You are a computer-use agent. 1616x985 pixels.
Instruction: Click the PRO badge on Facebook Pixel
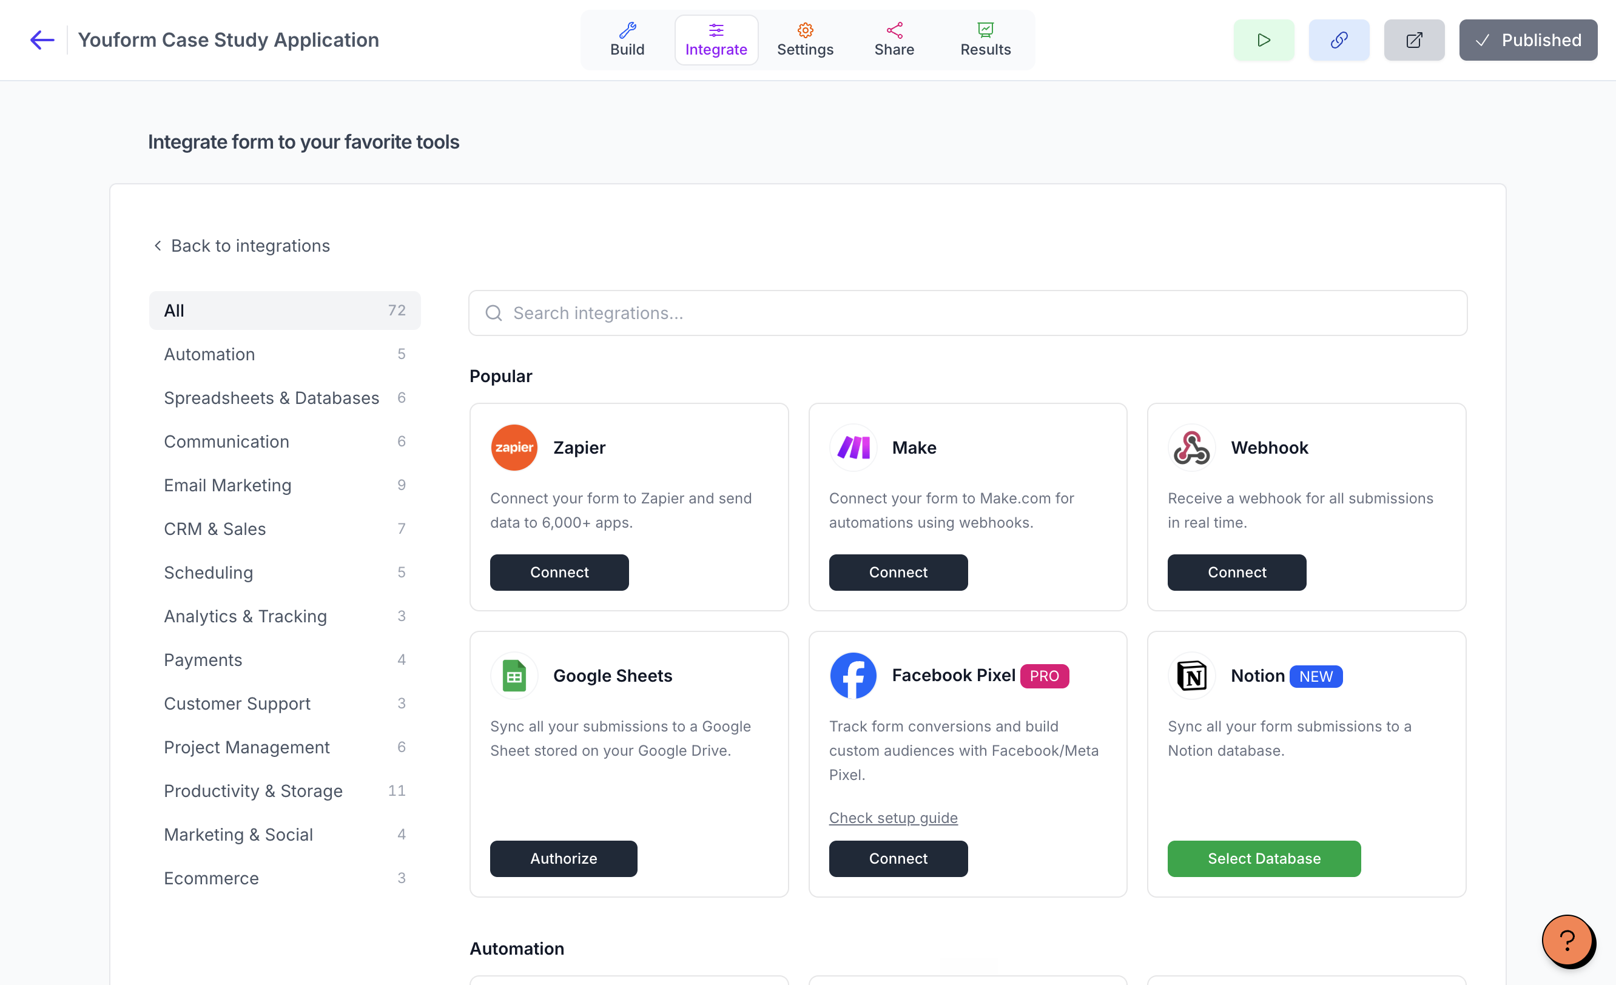[1044, 676]
